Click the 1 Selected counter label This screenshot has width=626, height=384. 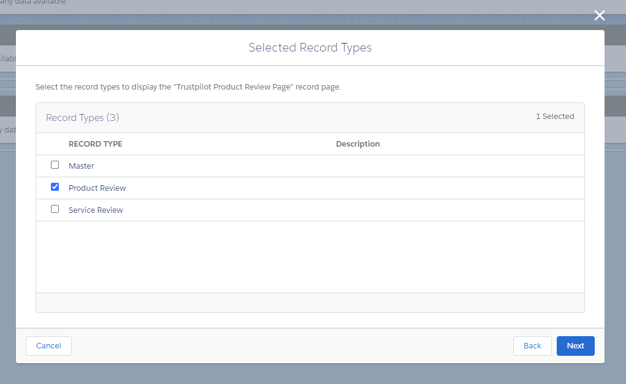tap(555, 116)
